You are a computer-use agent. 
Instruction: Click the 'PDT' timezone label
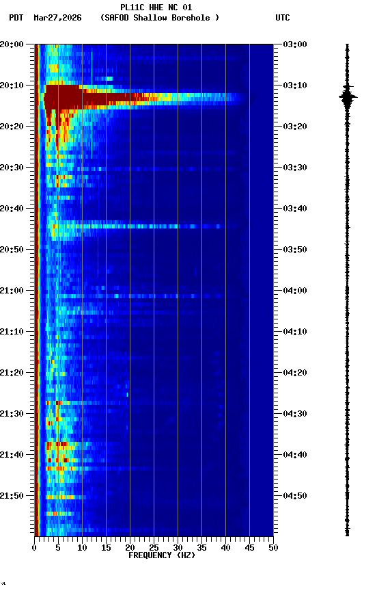[16, 18]
